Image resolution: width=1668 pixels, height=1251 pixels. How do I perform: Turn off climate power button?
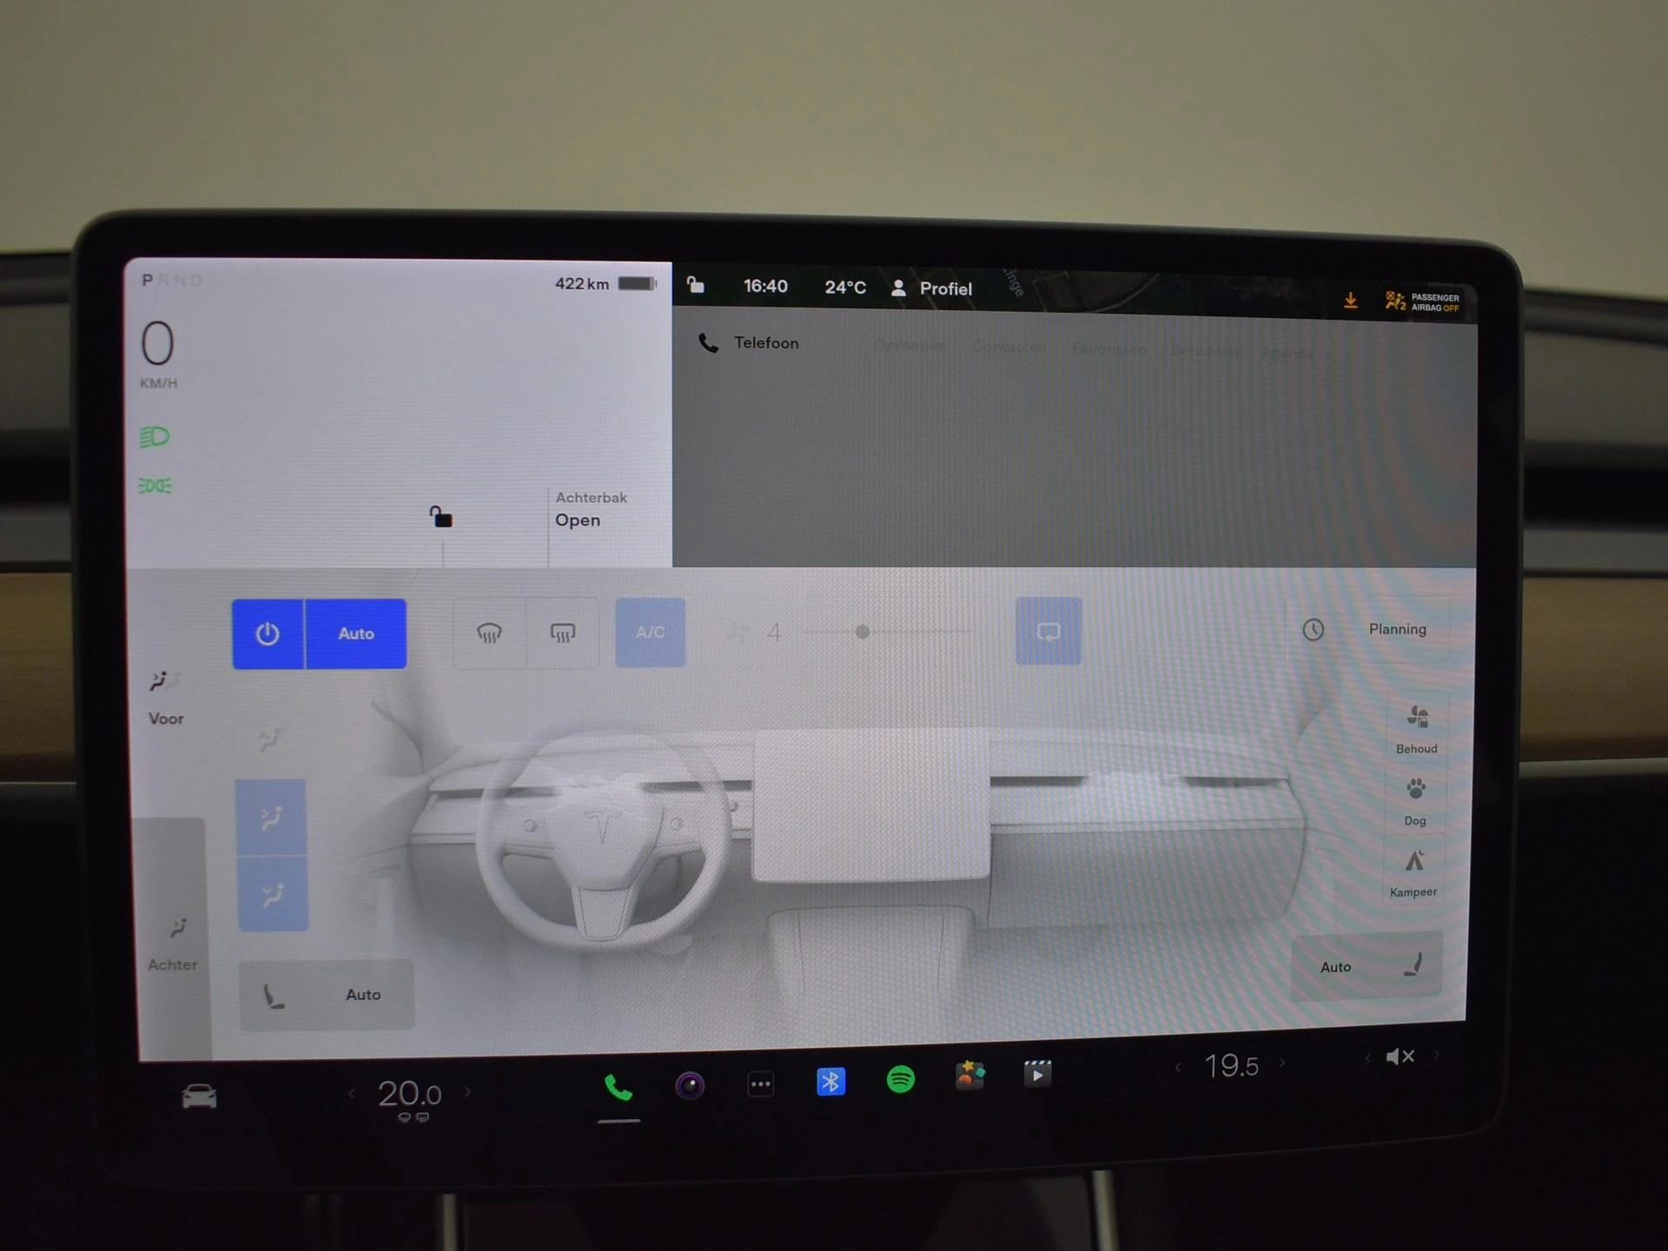click(268, 633)
